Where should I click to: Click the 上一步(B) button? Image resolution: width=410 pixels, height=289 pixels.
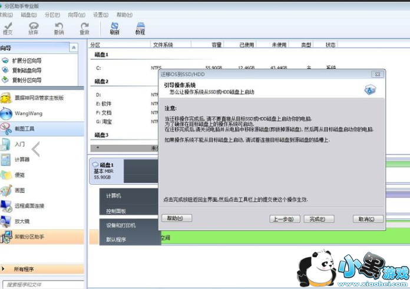coord(285,219)
